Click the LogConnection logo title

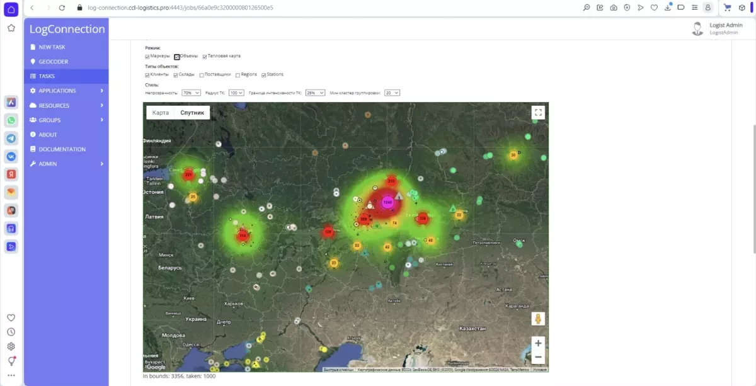tap(67, 29)
